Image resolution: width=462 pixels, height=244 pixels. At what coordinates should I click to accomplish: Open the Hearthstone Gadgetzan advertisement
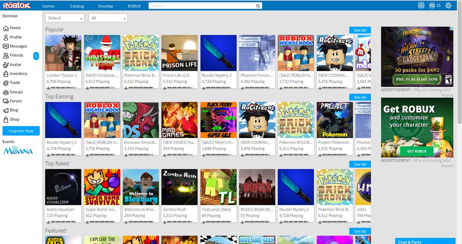point(417,56)
